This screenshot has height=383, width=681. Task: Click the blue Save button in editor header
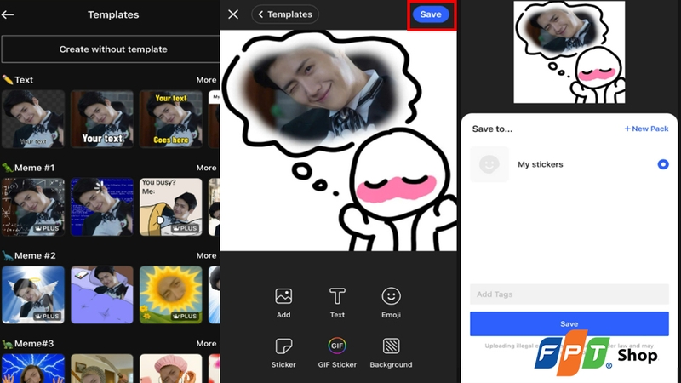coord(431,14)
